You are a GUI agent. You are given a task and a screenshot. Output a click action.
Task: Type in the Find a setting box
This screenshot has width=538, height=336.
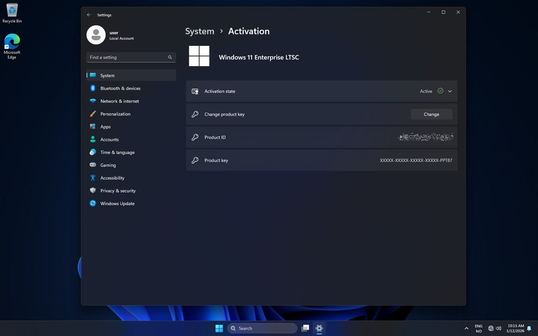pyautogui.click(x=127, y=57)
